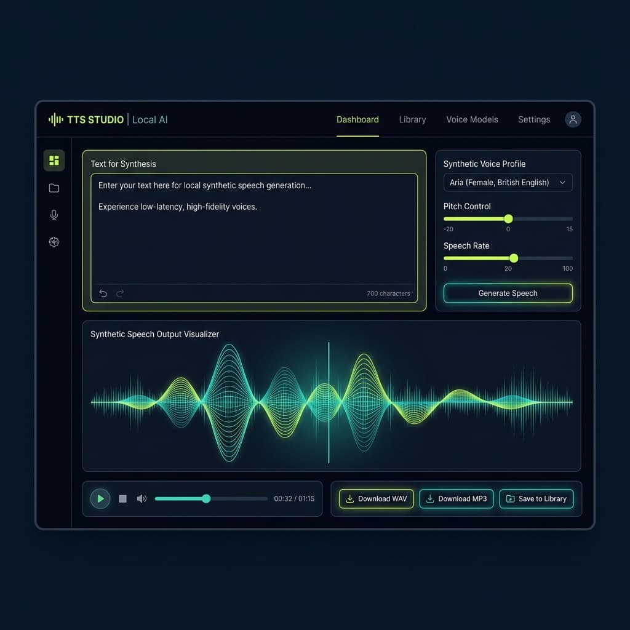630x630 pixels.
Task: Click the waveform playhead marker line
Action: click(329, 402)
